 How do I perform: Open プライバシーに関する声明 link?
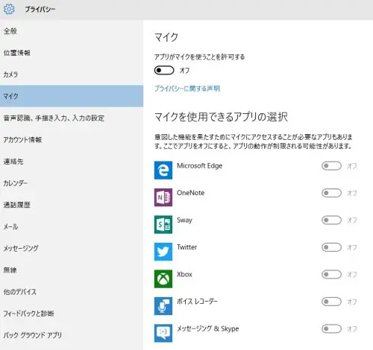(x=187, y=89)
